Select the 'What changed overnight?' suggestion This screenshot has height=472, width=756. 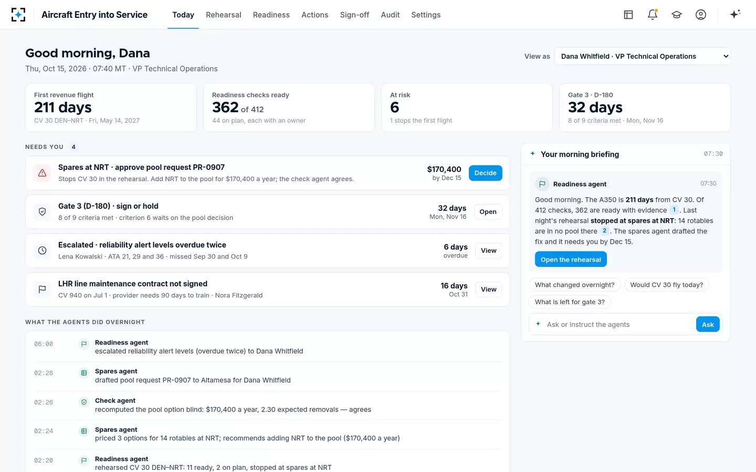tap(575, 285)
